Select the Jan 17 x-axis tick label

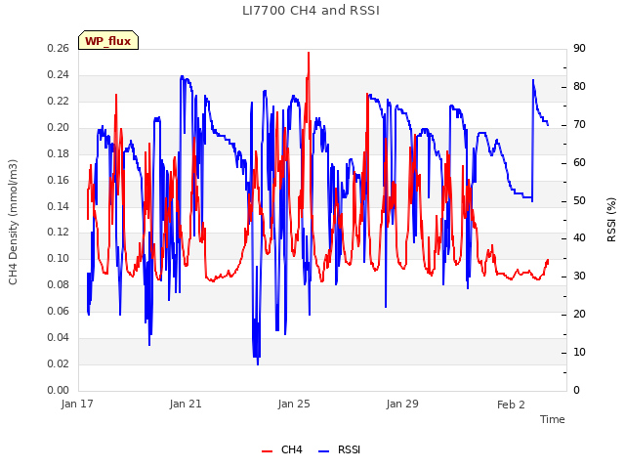pos(77,404)
